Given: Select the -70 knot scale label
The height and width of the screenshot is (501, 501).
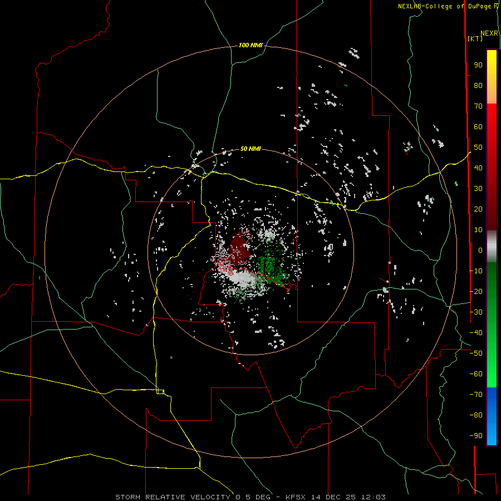Looking at the screenshot, I should click(476, 394).
